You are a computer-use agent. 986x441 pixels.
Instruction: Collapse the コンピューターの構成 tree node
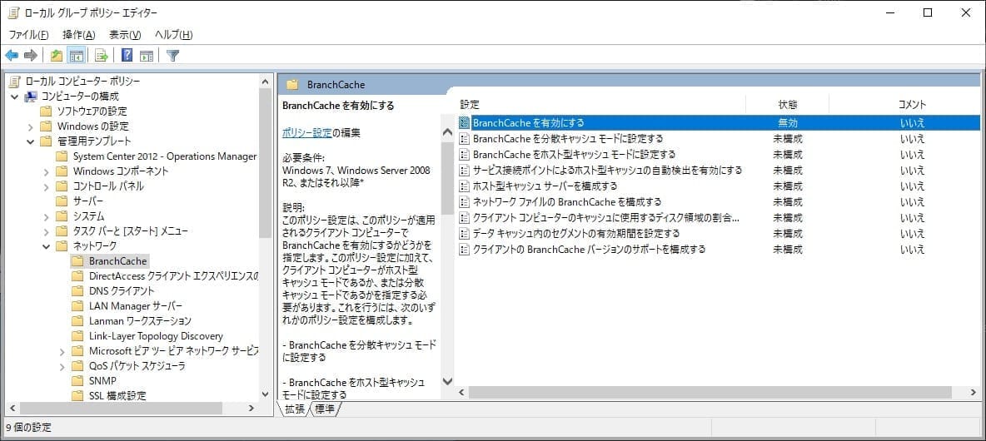click(x=14, y=97)
